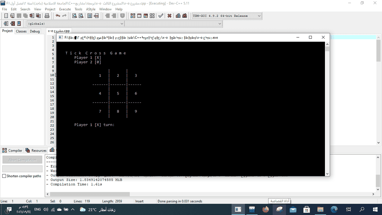
Task: Click the compile log horizontal scrollbar thumb
Action: [x=90, y=194]
